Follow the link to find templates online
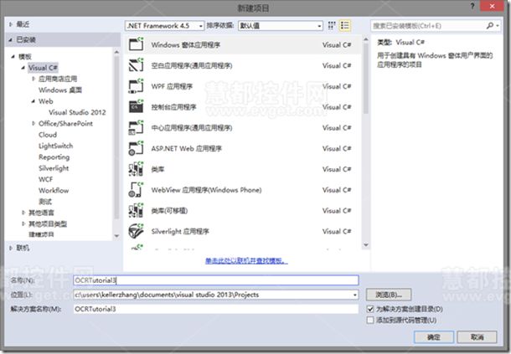The image size is (511, 354). [246, 260]
